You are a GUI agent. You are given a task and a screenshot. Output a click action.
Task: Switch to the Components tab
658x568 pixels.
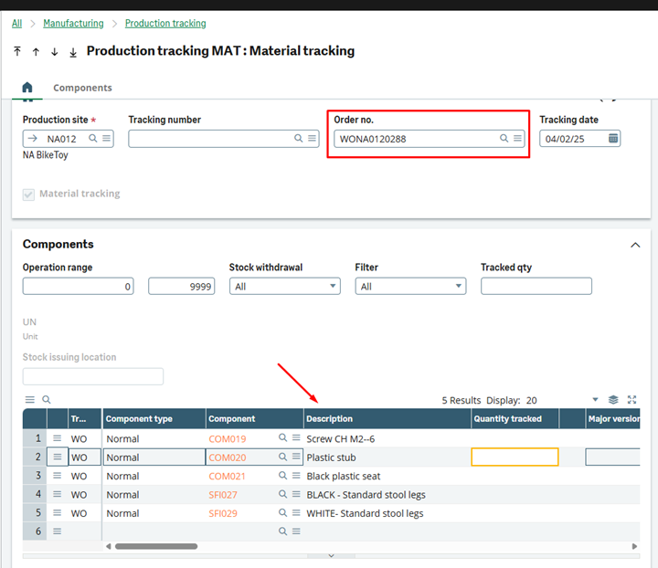pos(82,88)
